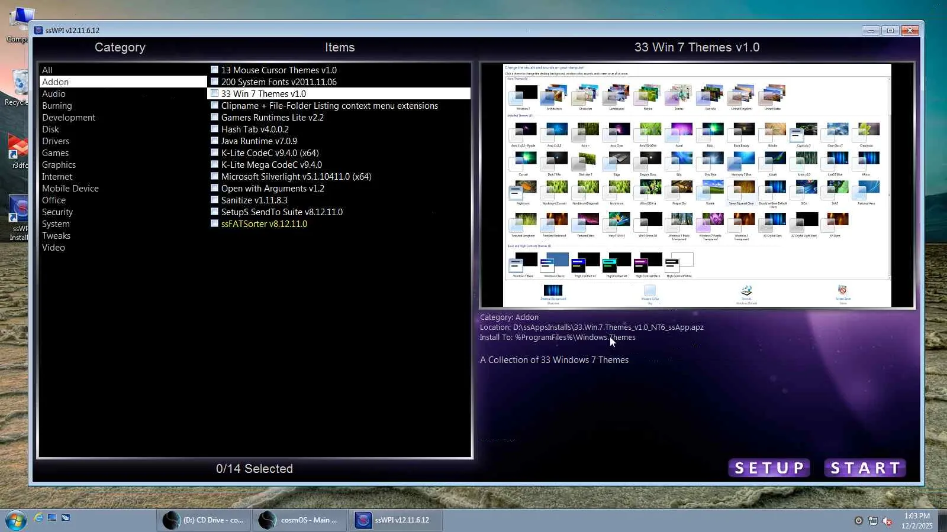Select the Audio category

click(x=123, y=93)
